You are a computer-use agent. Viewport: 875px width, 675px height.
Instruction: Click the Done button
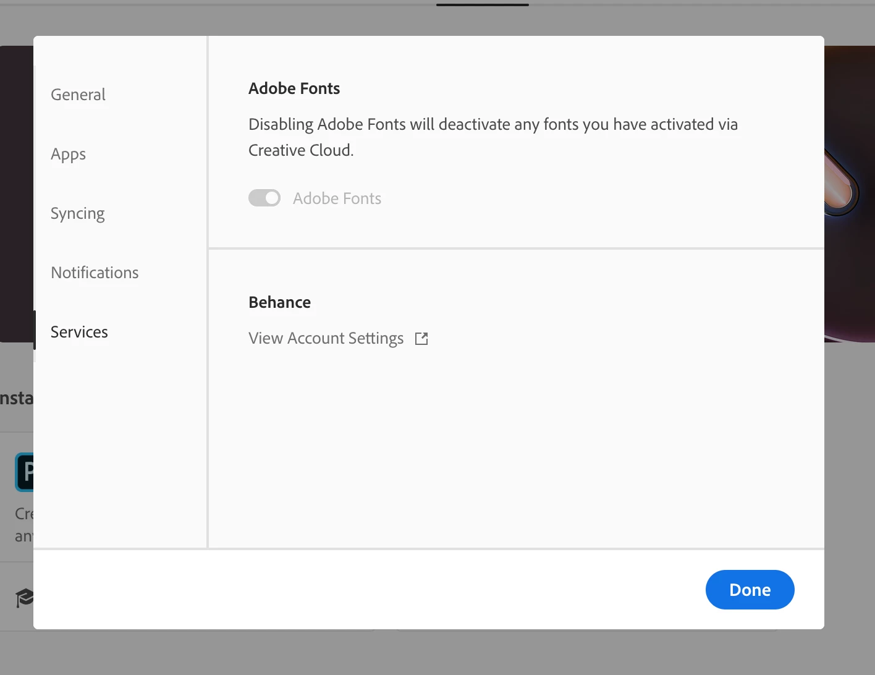[x=750, y=590]
